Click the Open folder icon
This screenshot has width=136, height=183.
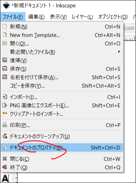coord(5,43)
